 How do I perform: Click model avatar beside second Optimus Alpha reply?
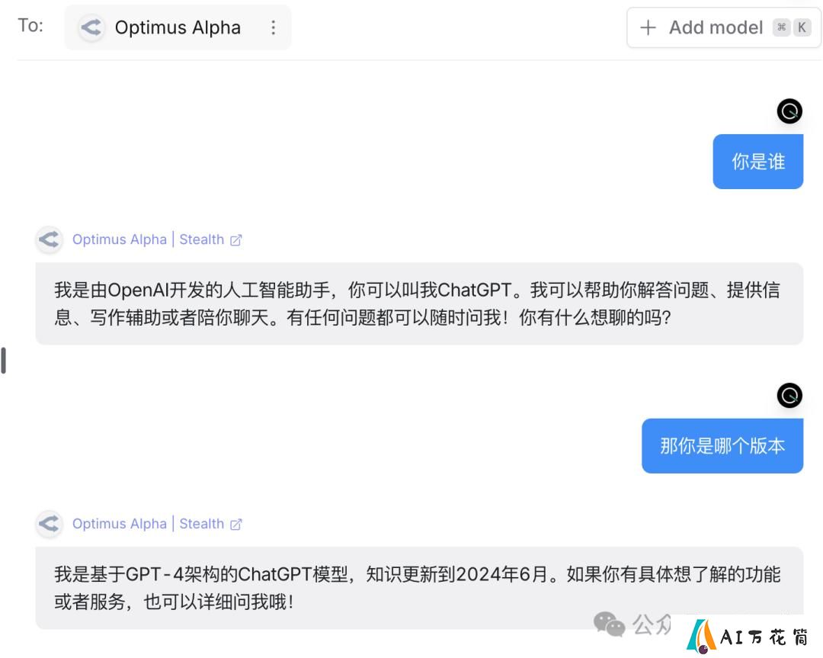pos(50,524)
